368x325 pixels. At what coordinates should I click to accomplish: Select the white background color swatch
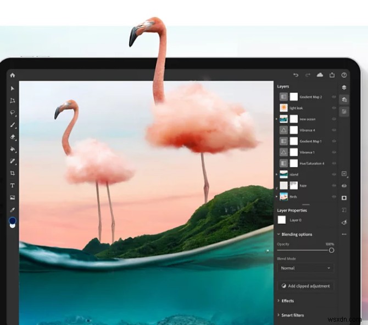click(x=13, y=226)
